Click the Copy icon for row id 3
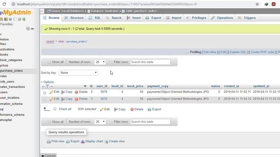Screen dimensions: 280x157 63,99
